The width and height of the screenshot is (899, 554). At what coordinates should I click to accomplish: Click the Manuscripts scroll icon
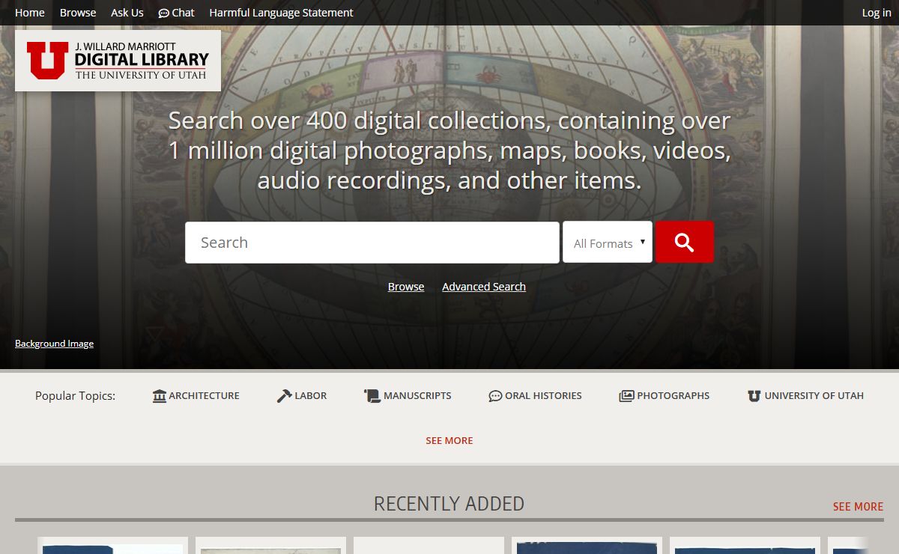pos(372,395)
